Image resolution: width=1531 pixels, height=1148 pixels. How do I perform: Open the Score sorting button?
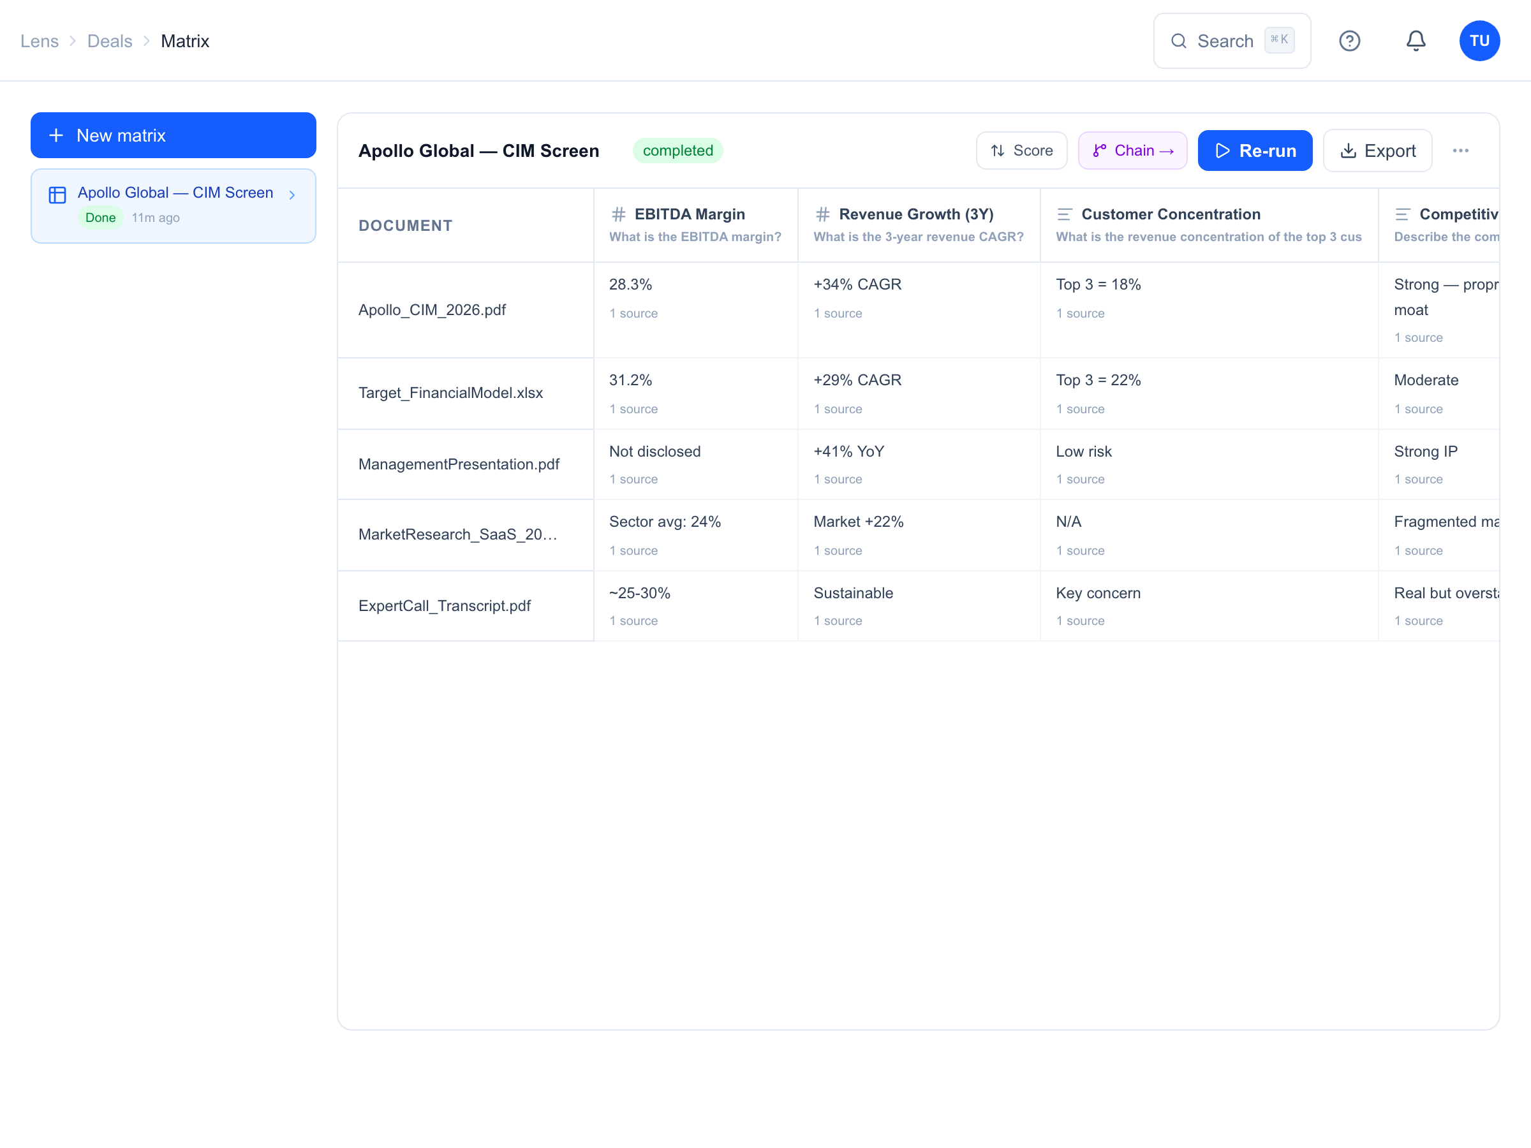[x=1021, y=150]
